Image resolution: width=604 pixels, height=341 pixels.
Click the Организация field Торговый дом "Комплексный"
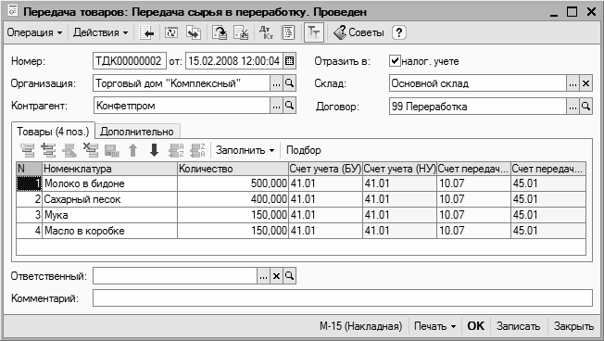182,83
